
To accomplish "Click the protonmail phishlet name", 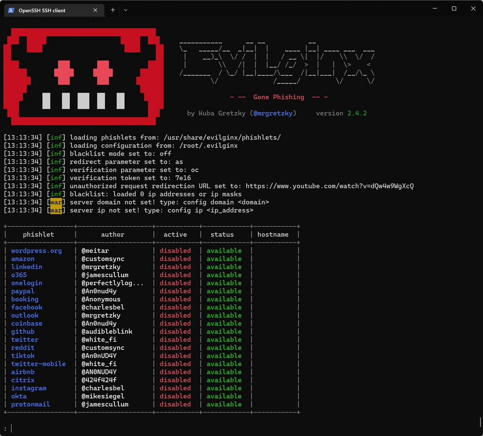I will coord(31,404).
